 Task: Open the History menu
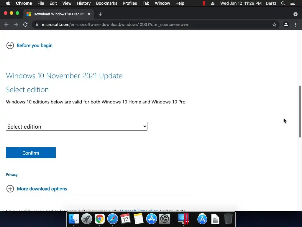click(84, 3)
